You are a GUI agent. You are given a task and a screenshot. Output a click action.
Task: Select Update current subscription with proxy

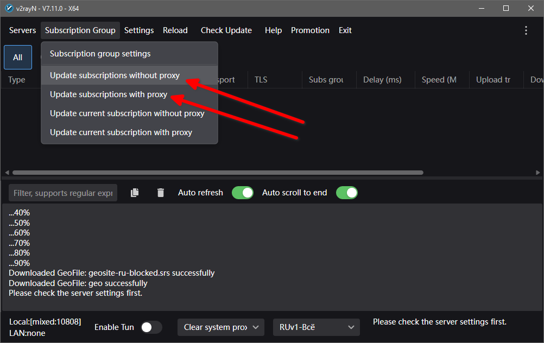coord(129,132)
